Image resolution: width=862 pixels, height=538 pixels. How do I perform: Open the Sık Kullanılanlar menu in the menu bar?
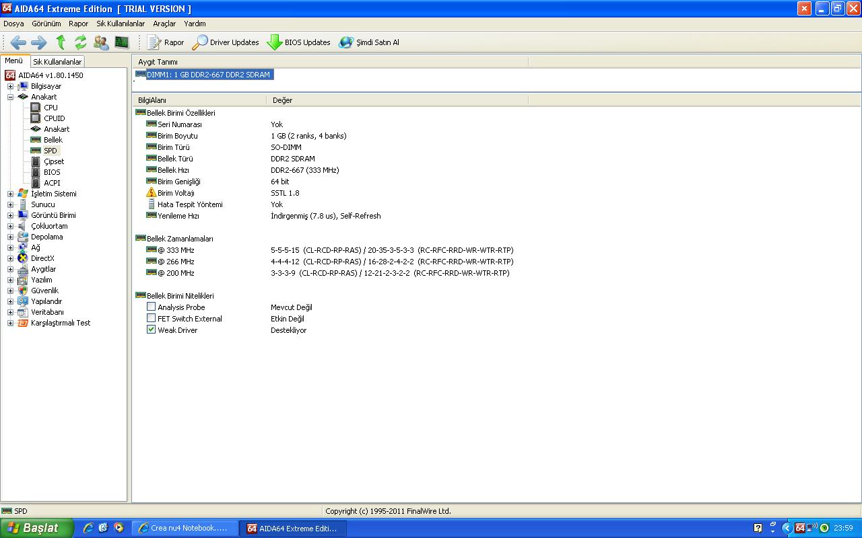[x=121, y=24]
